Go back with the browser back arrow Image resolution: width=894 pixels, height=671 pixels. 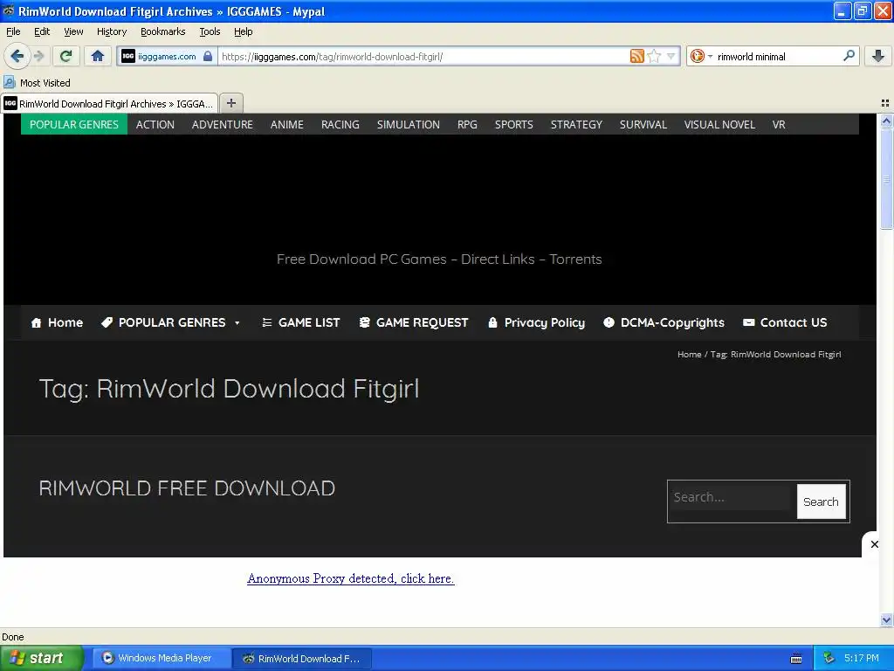17,56
